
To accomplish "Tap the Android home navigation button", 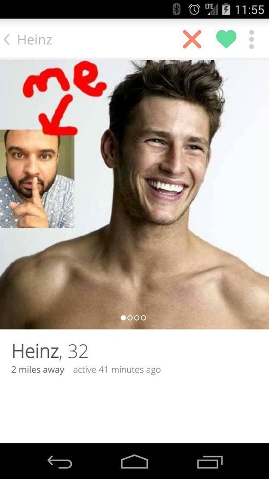I will point(134,461).
